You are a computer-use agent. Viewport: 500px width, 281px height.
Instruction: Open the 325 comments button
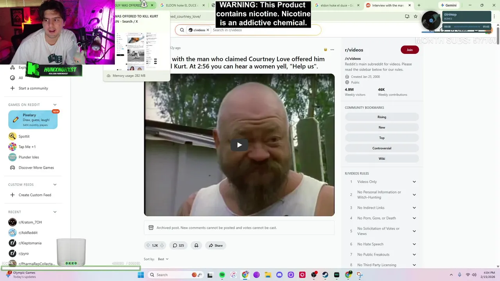coord(178,245)
